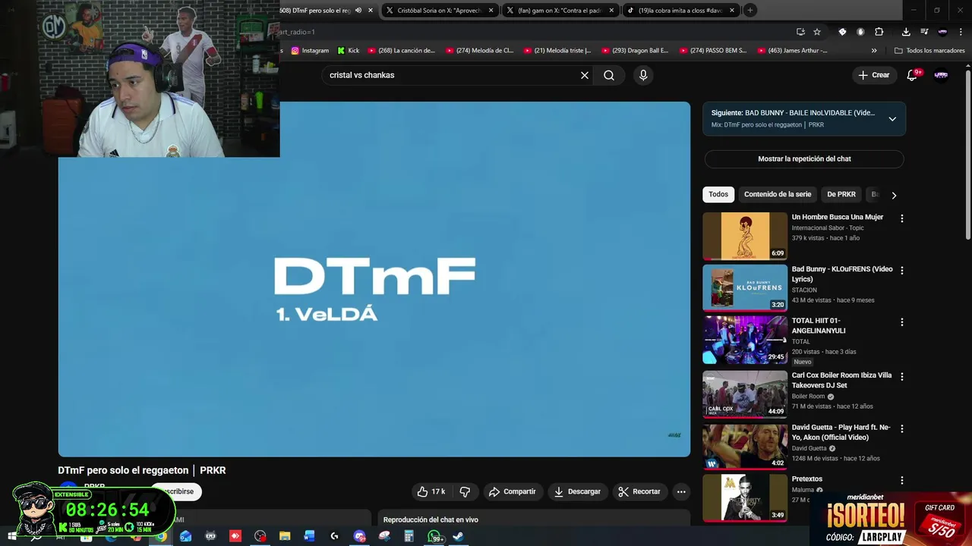This screenshot has width=972, height=546.
Task: Switch to Cristóbal Soria on X tab
Action: point(440,11)
